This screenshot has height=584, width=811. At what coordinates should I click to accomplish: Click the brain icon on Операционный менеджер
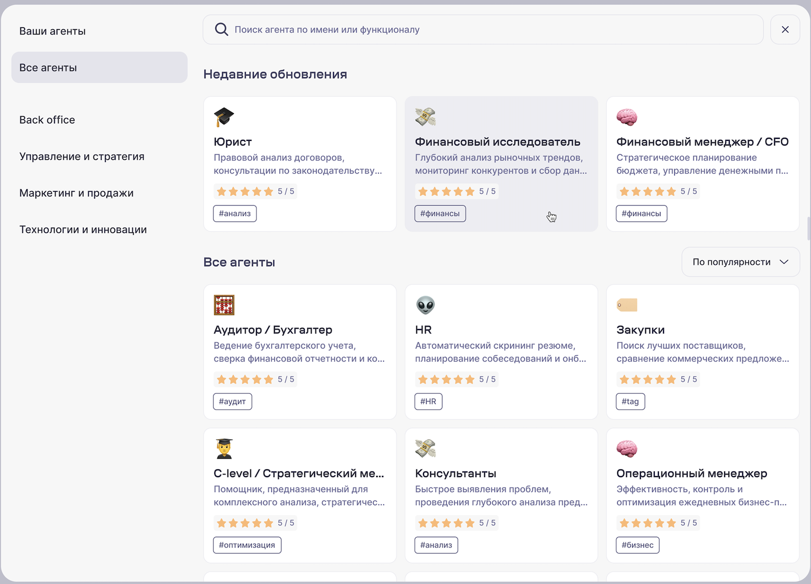(x=626, y=449)
